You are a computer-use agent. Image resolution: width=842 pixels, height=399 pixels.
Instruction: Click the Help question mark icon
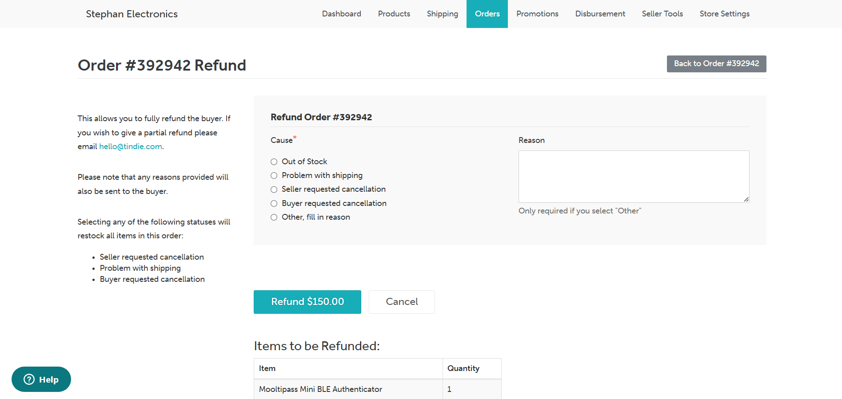[x=29, y=379]
